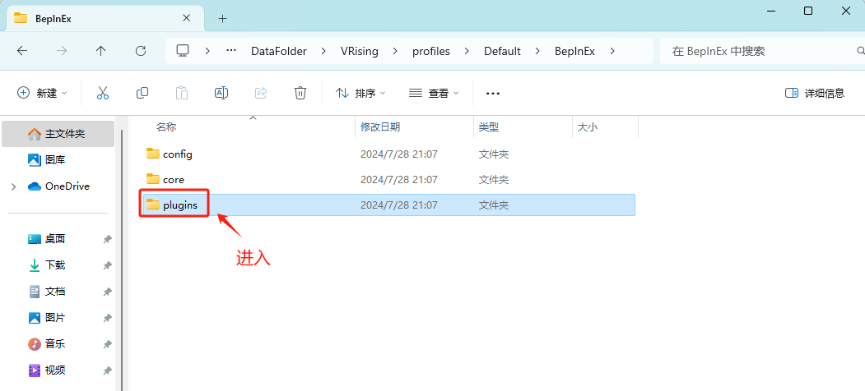Sort by the 类型 column header
The width and height of the screenshot is (865, 391).
click(488, 127)
